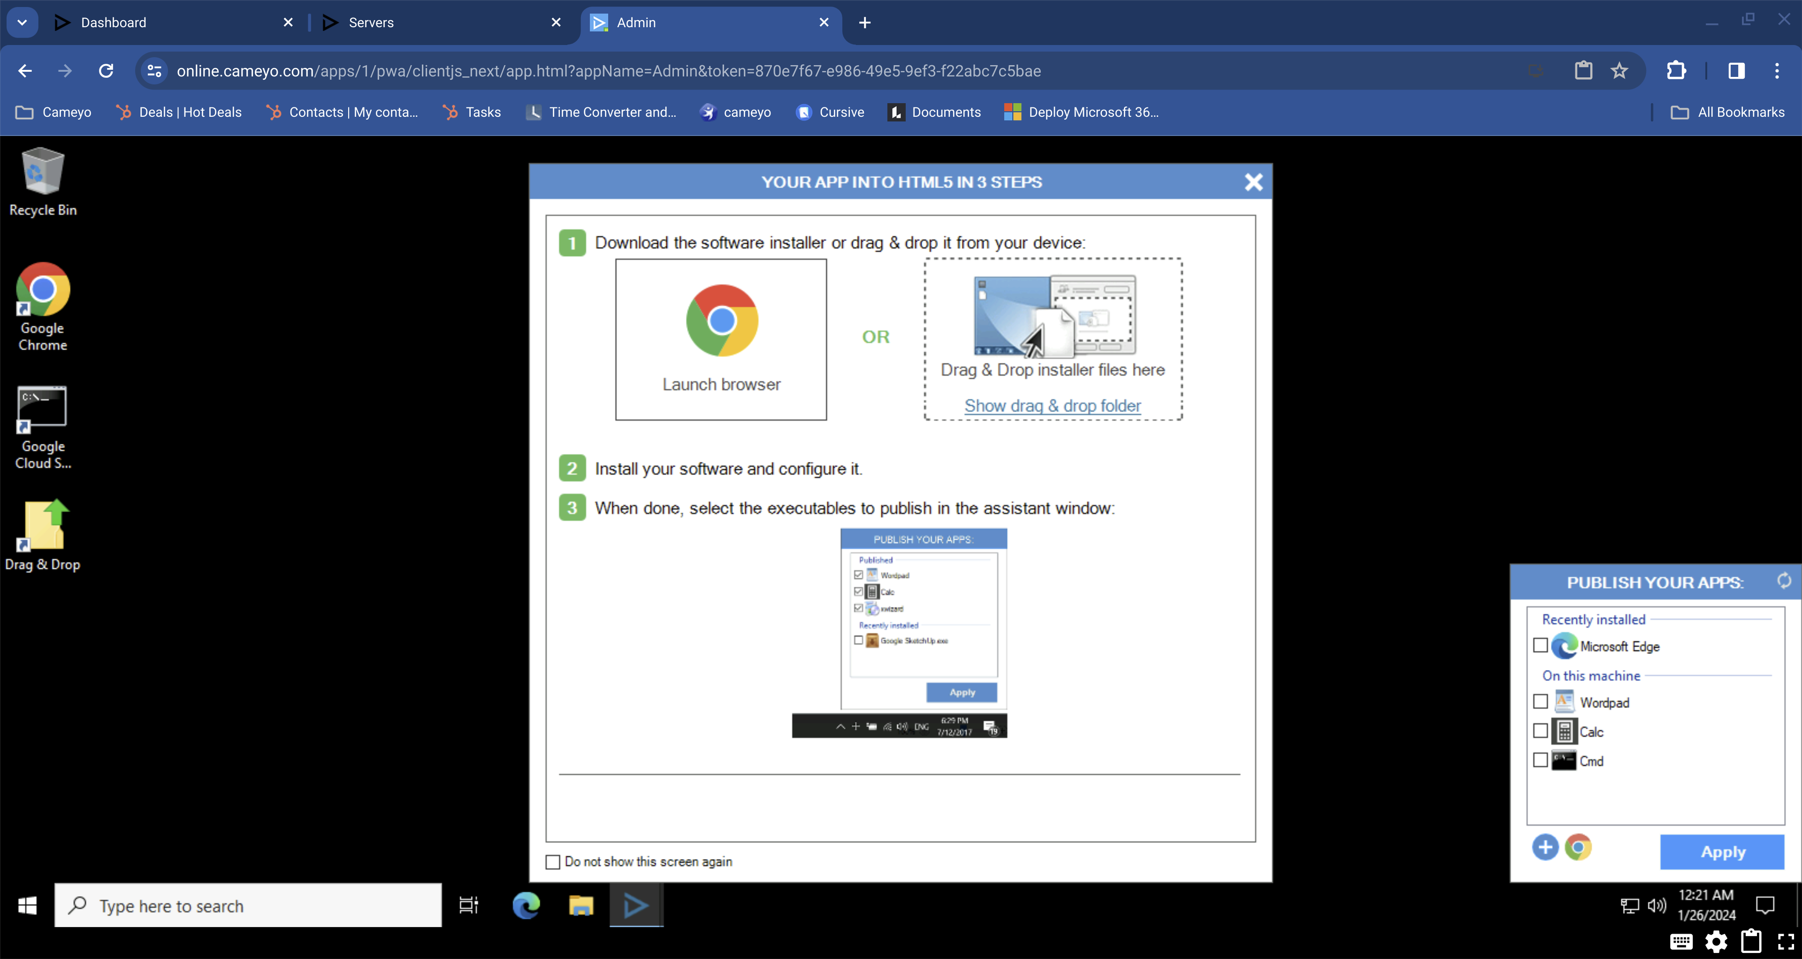Open the Deals | Hot Deals bookmark
This screenshot has width=1802, height=959.
point(179,112)
